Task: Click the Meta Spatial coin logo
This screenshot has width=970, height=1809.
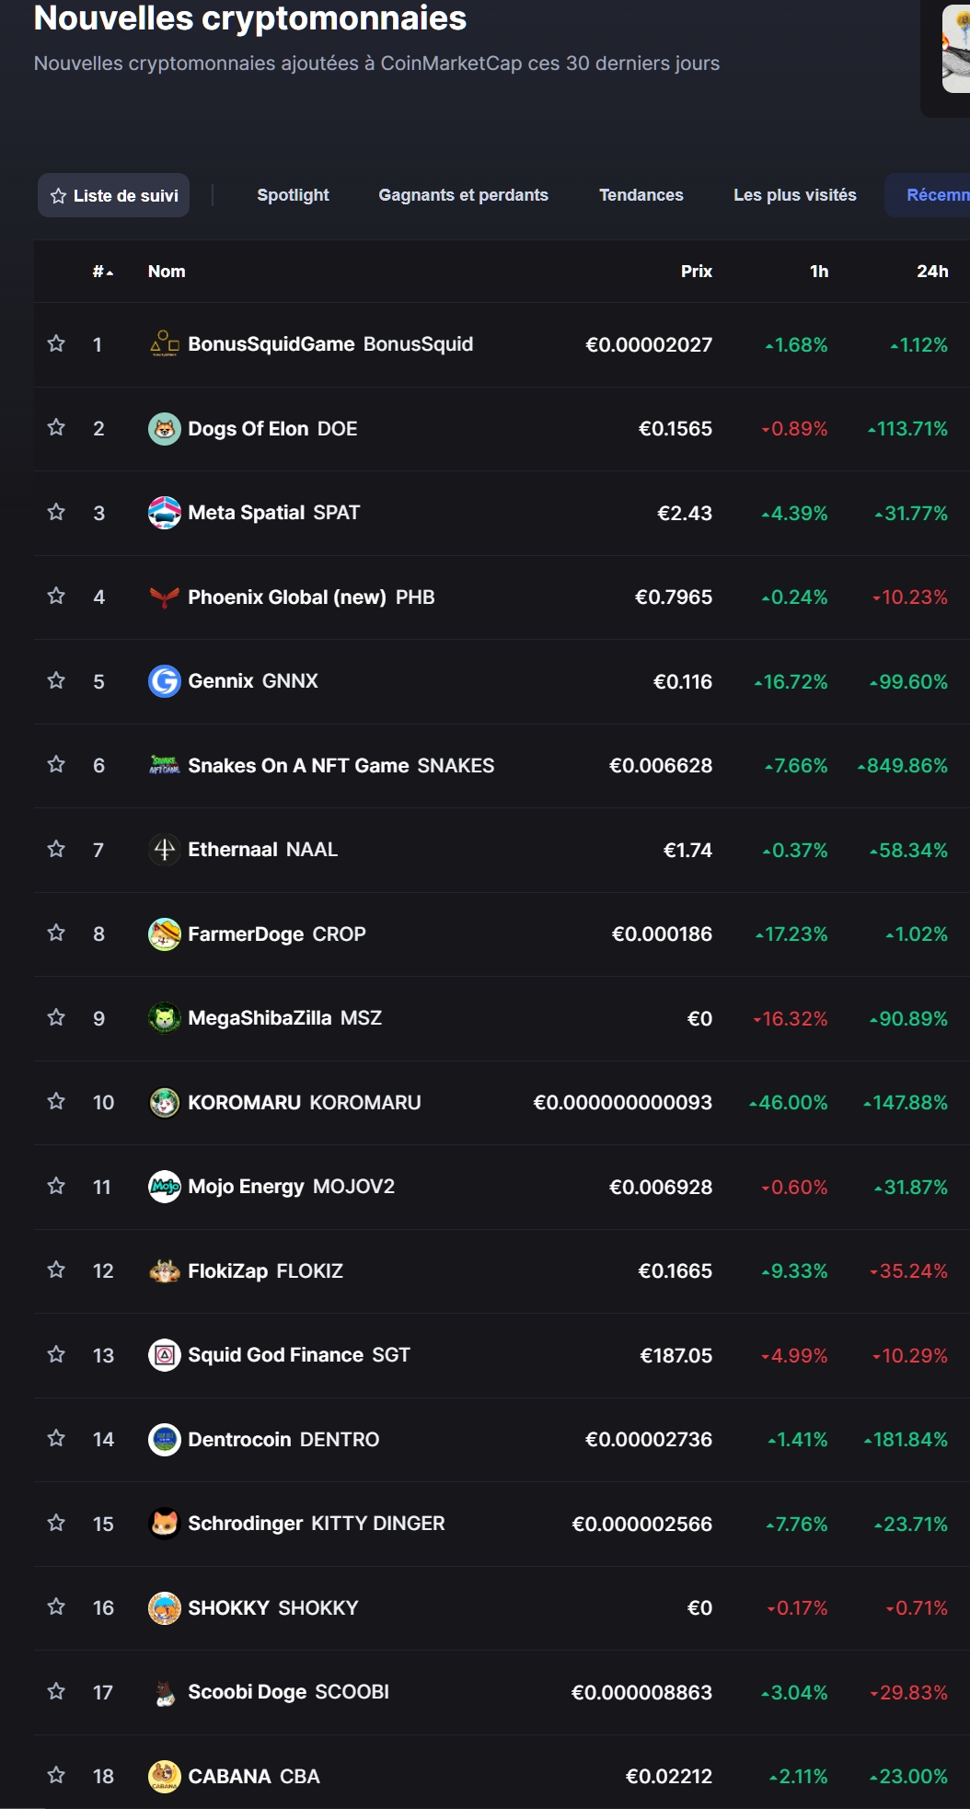Action: (165, 513)
